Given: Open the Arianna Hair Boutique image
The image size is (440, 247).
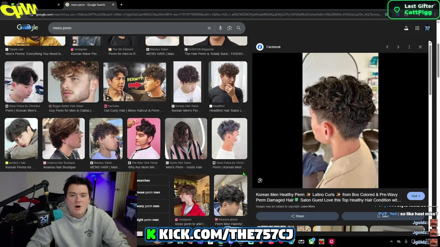Looking at the screenshot, I should click(x=64, y=139).
